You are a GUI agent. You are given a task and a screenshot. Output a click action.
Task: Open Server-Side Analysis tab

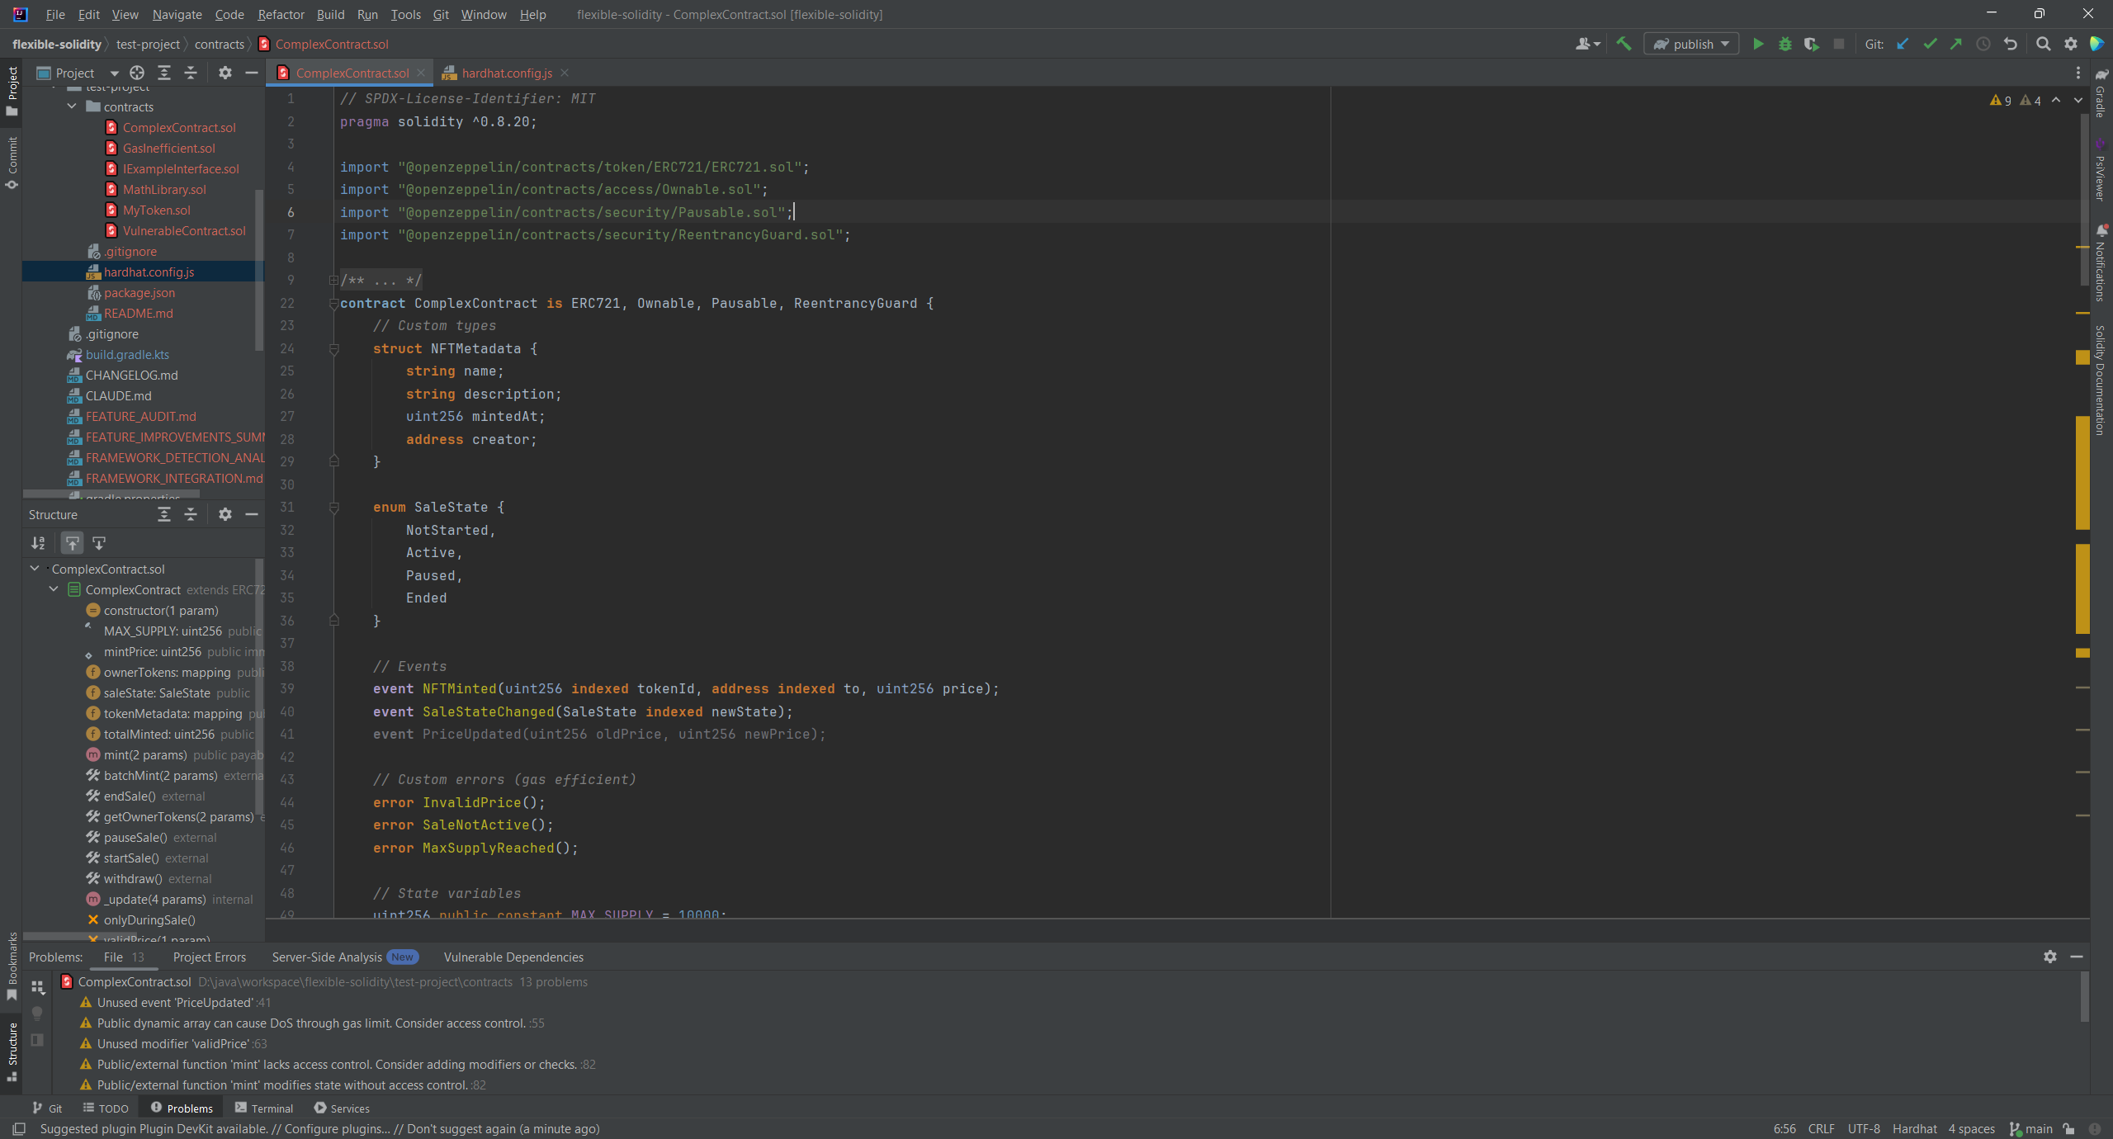tap(345, 957)
